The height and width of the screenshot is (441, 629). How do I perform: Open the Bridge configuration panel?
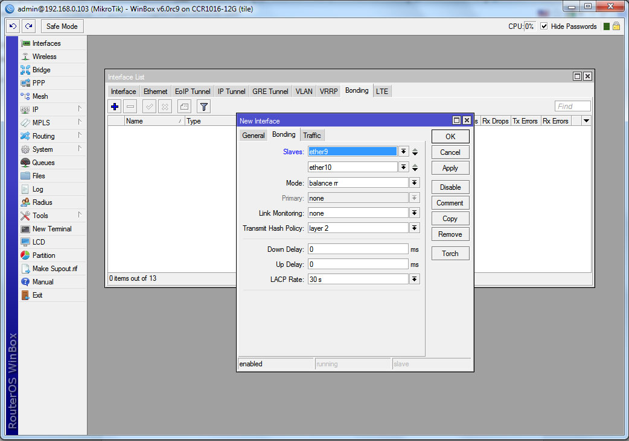click(x=39, y=69)
